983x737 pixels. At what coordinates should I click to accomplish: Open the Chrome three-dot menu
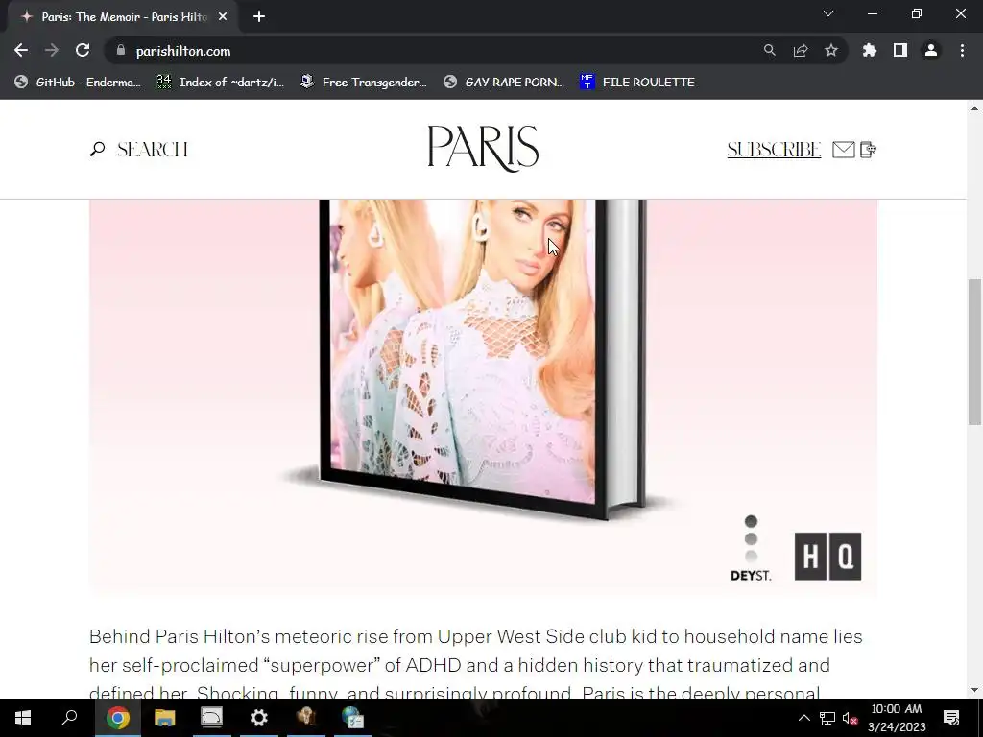(962, 50)
